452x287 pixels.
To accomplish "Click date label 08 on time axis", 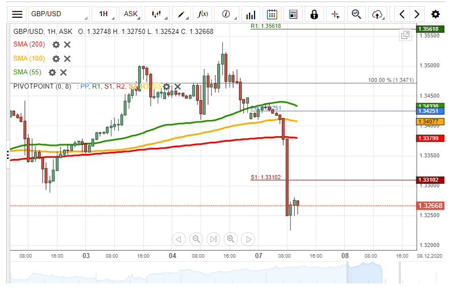I will point(345,256).
